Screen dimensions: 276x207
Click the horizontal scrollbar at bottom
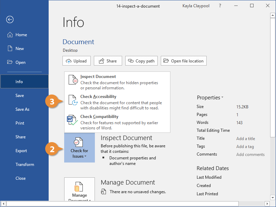138,204
